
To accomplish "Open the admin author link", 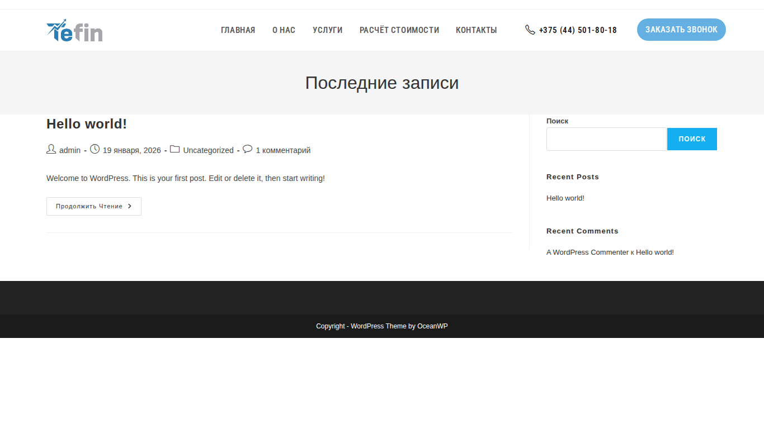I will click(70, 150).
